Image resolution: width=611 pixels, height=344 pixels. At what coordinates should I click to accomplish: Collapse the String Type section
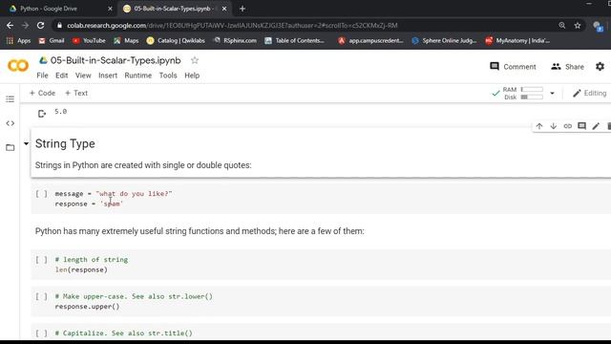pos(26,143)
